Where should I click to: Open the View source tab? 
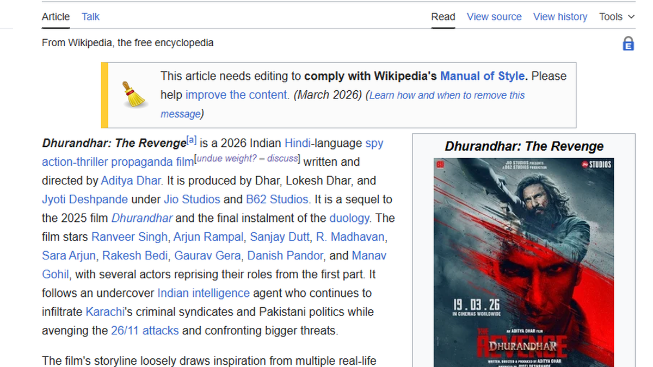point(494,17)
